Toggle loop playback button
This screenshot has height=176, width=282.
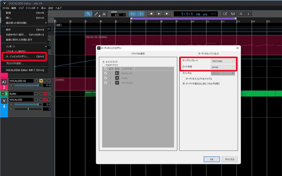(x=133, y=14)
